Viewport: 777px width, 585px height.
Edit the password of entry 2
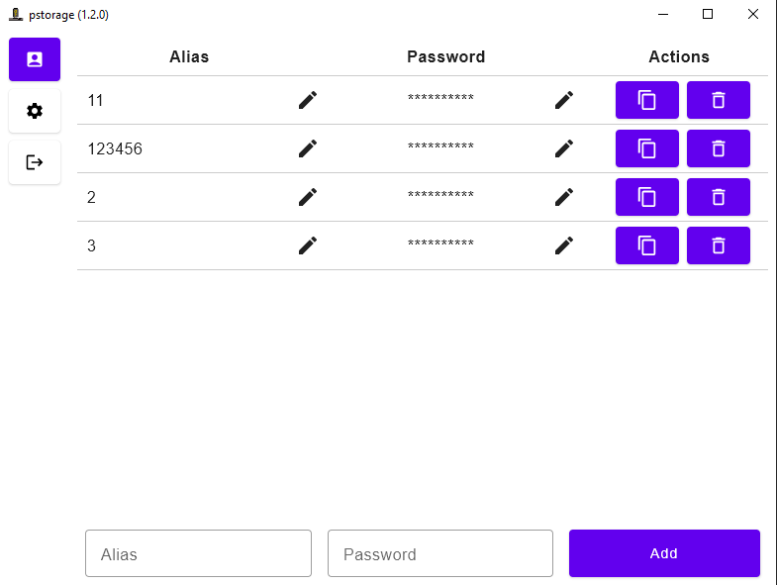tap(564, 197)
